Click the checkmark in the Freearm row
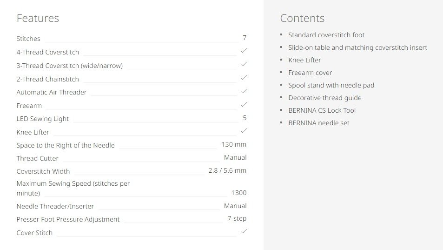Image resolution: width=443 pixels, height=250 pixels. coord(244,104)
